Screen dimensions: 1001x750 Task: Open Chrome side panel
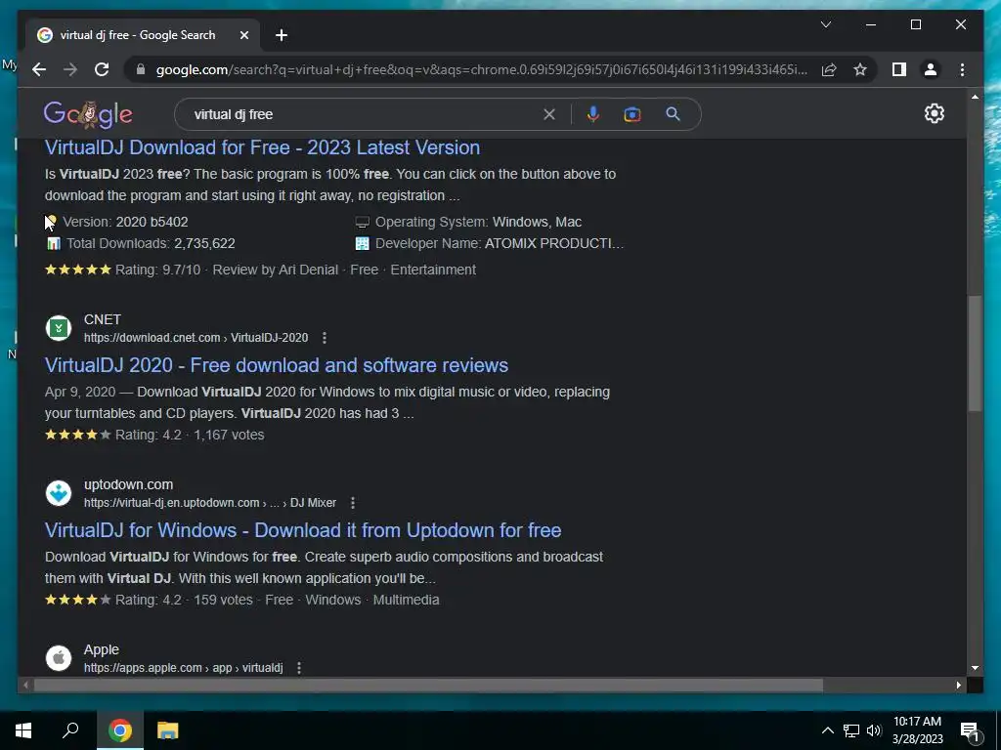point(899,69)
